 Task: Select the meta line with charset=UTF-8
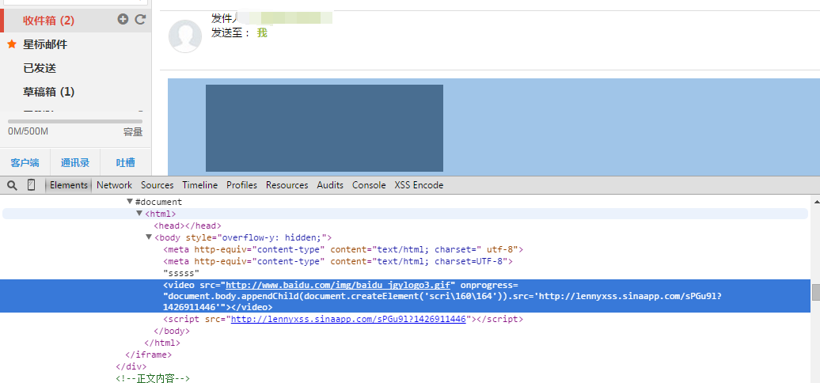[x=338, y=261]
